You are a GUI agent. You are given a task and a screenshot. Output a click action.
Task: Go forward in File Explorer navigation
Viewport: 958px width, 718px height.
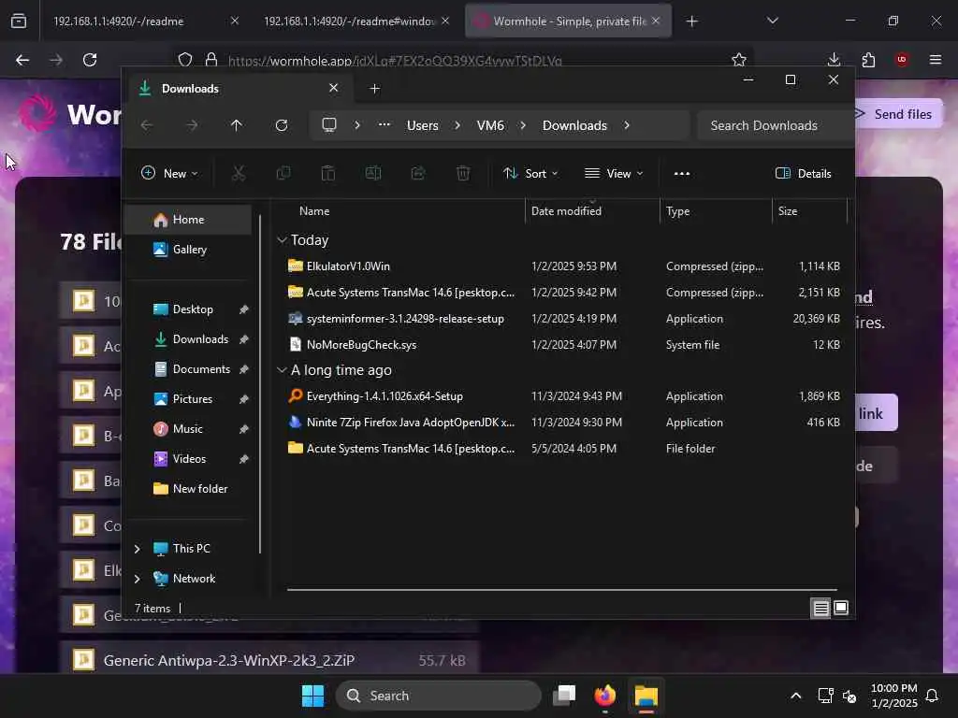(192, 125)
